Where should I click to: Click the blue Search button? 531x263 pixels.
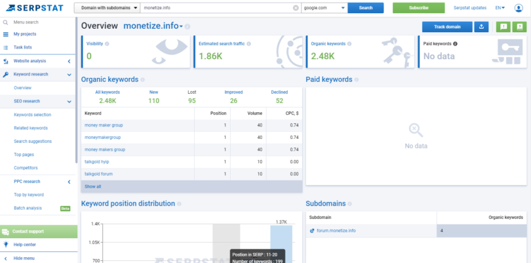click(x=366, y=8)
